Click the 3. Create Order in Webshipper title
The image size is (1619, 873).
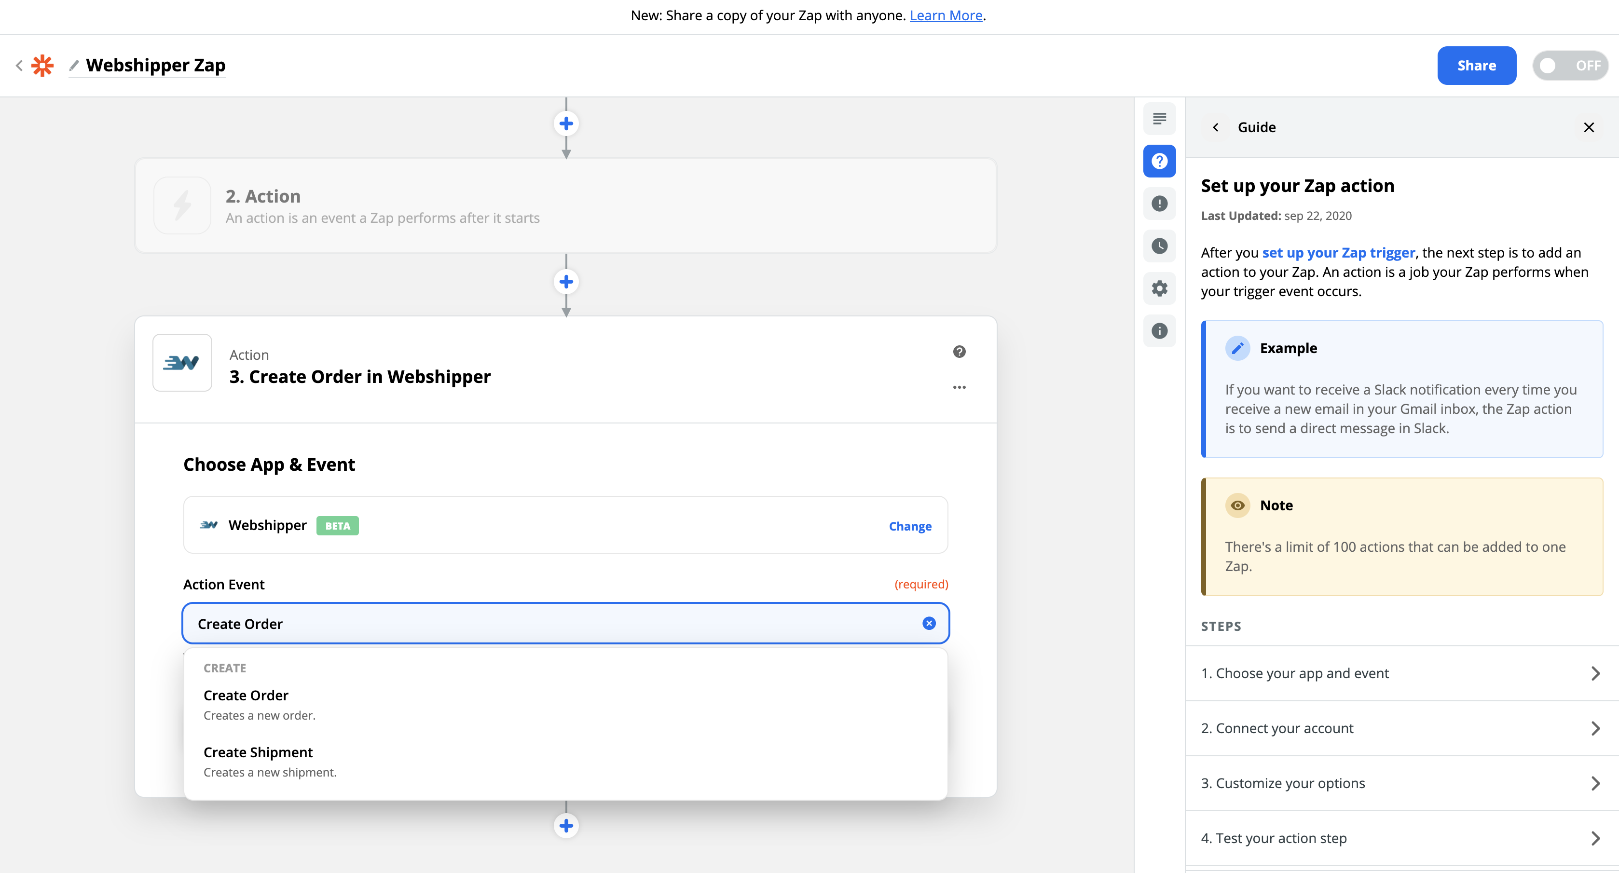[x=359, y=377]
